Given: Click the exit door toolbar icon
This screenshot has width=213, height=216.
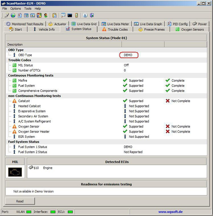Looking at the screenshot, I should point(92,15).
